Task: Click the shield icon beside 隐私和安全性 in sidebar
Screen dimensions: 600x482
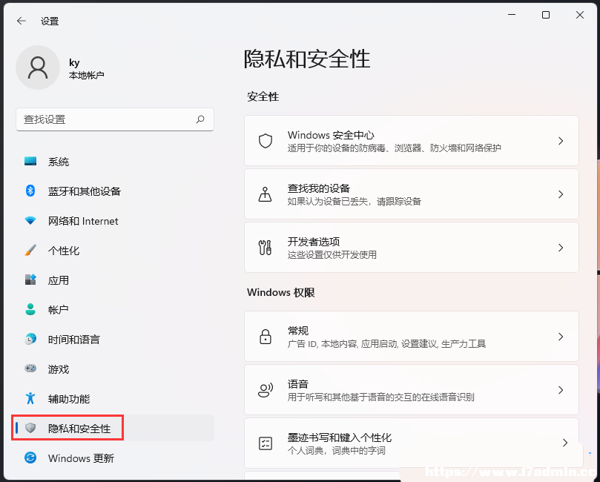Action: click(x=30, y=428)
